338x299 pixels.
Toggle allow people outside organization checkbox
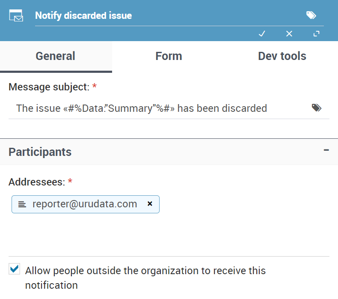tap(14, 269)
